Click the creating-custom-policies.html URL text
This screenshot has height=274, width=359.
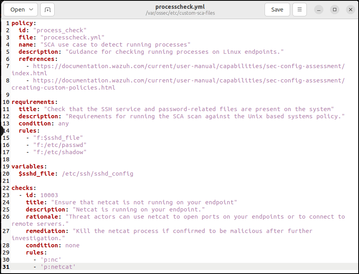63,88
